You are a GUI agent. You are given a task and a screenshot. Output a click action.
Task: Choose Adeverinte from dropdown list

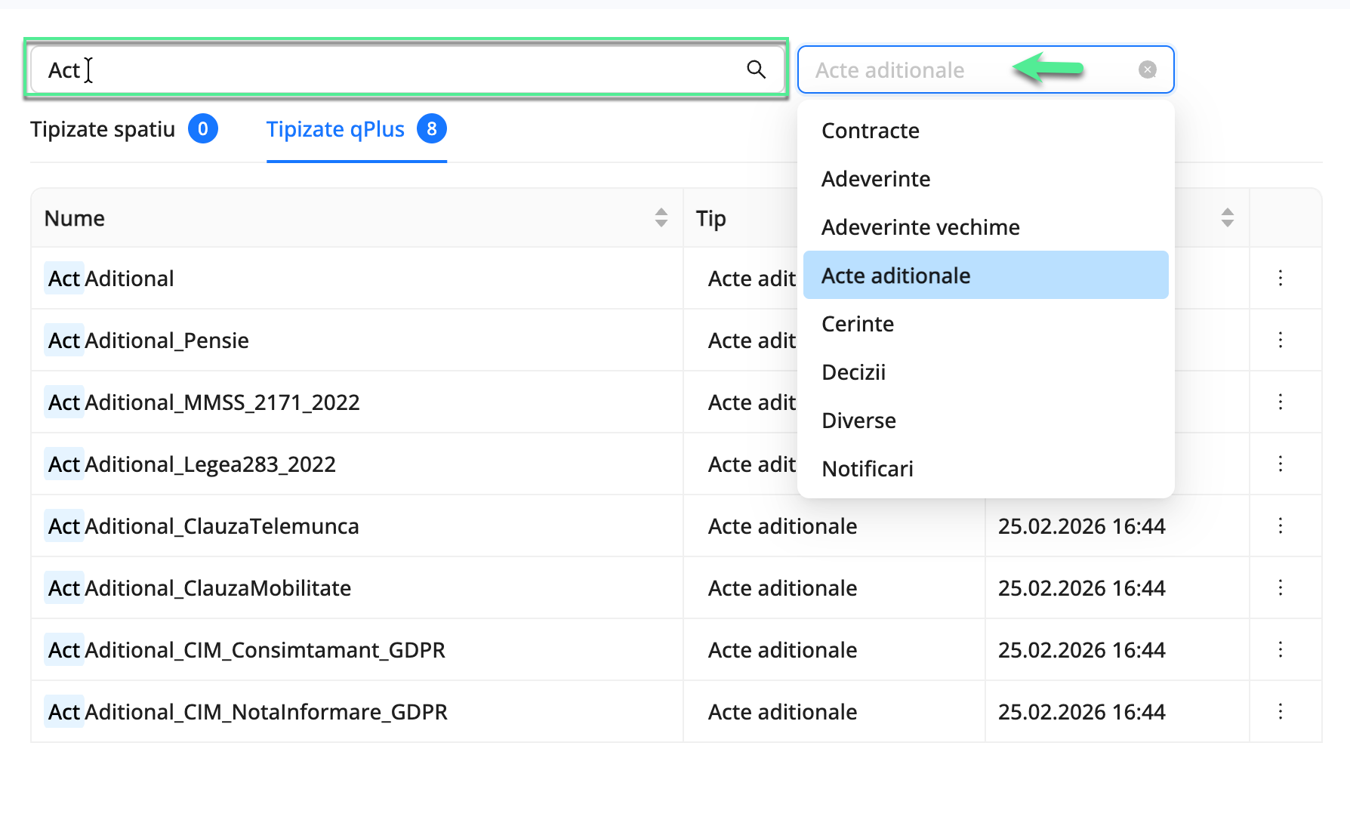coord(985,179)
